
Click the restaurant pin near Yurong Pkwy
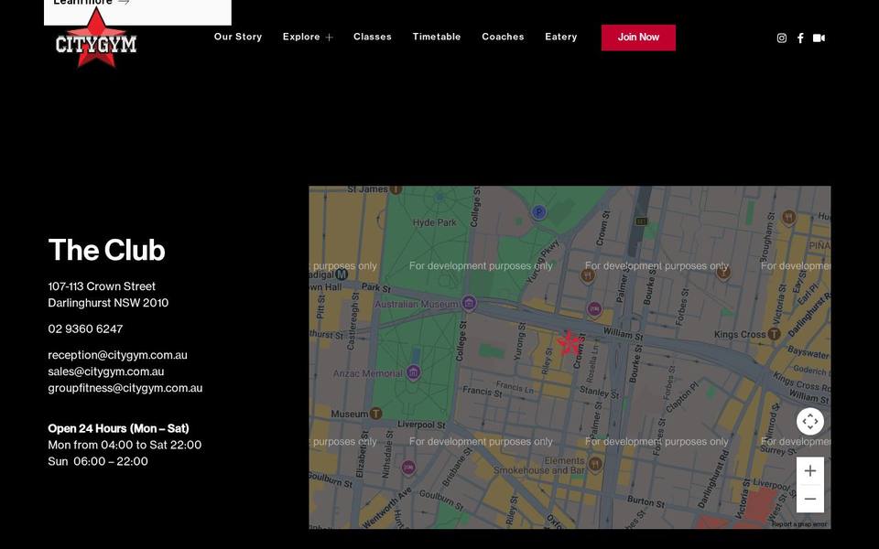point(588,275)
